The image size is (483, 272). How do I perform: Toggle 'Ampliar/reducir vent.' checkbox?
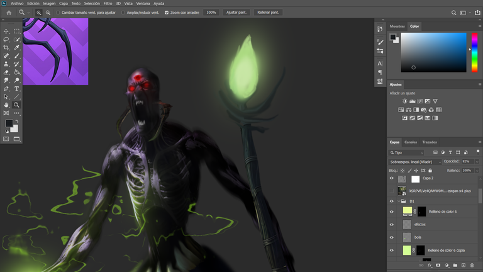coord(123,13)
